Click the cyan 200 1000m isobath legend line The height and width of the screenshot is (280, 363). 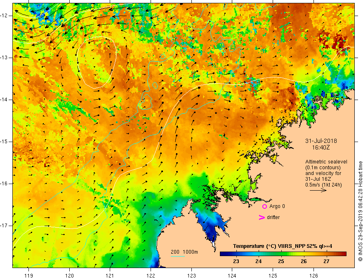tap(177, 256)
